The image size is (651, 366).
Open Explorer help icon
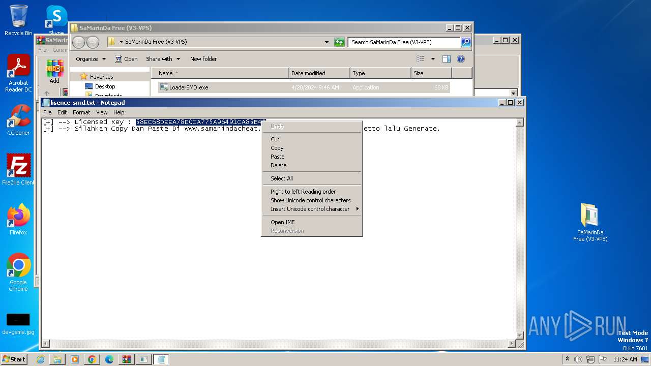coord(461,59)
